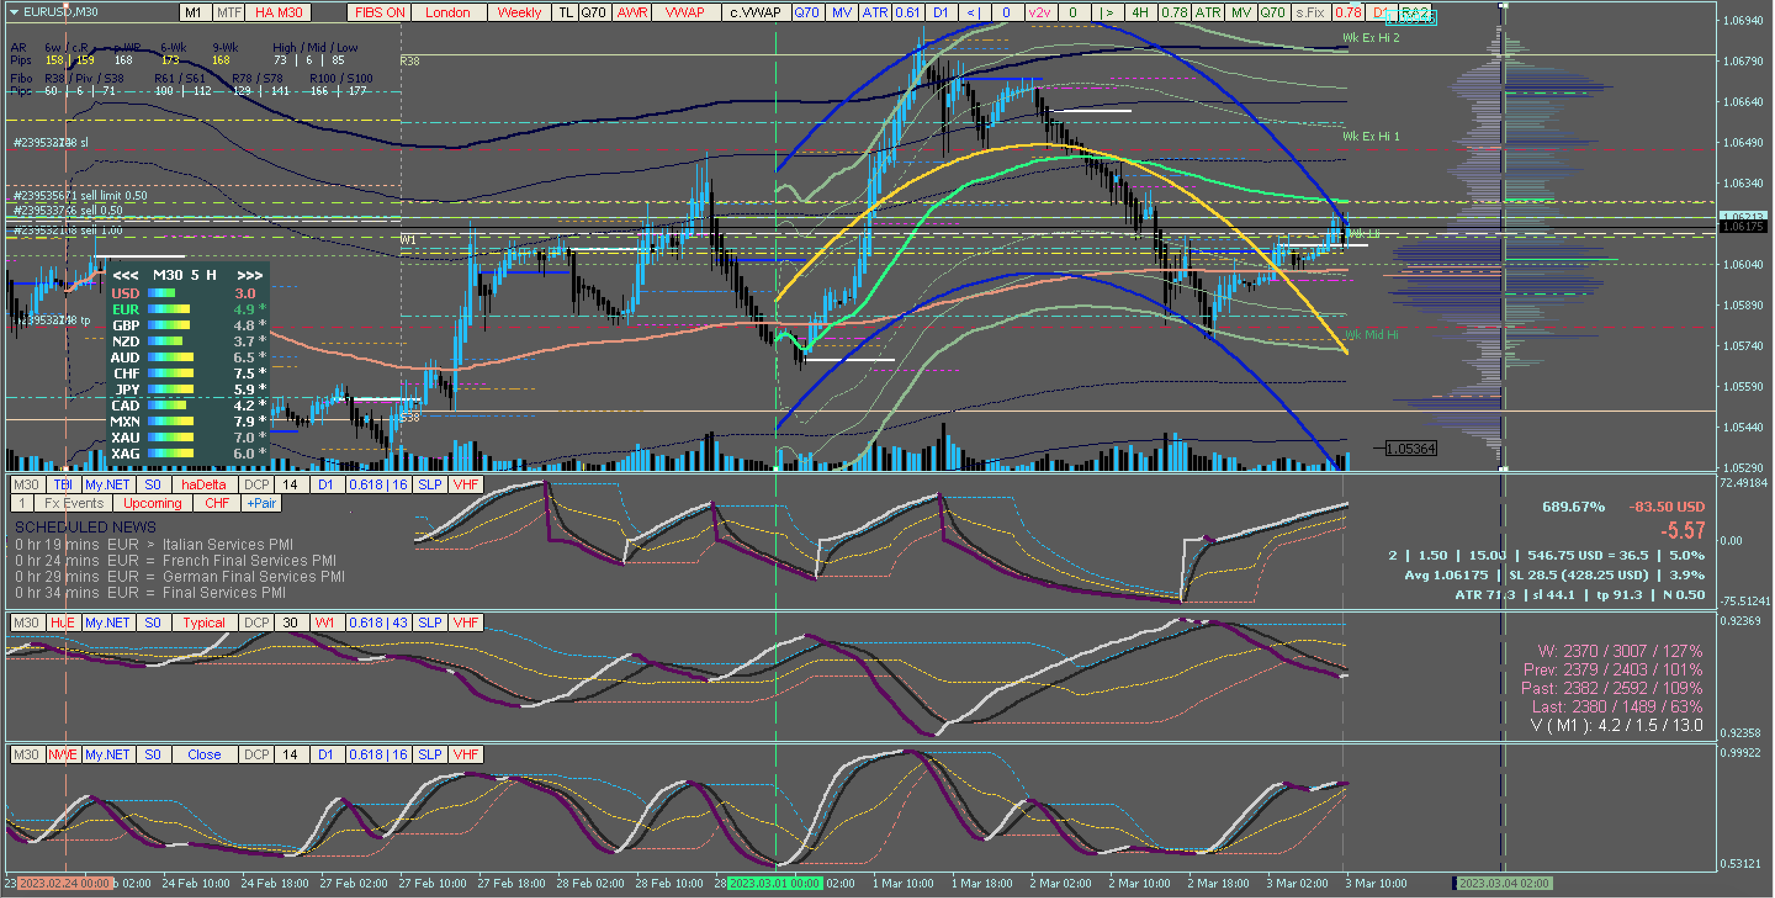
Task: Toggle the FIBS ON button
Action: [380, 12]
